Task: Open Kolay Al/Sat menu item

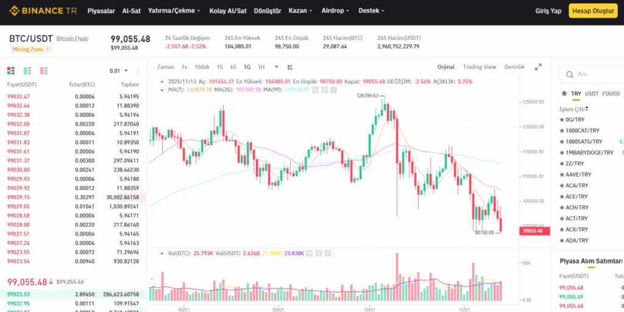Action: (x=228, y=11)
